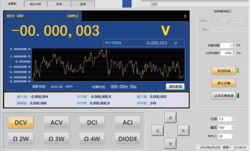The width and height of the screenshot is (250, 151).
Task: Click the 清除数据 clear data button
Action: 175,87
